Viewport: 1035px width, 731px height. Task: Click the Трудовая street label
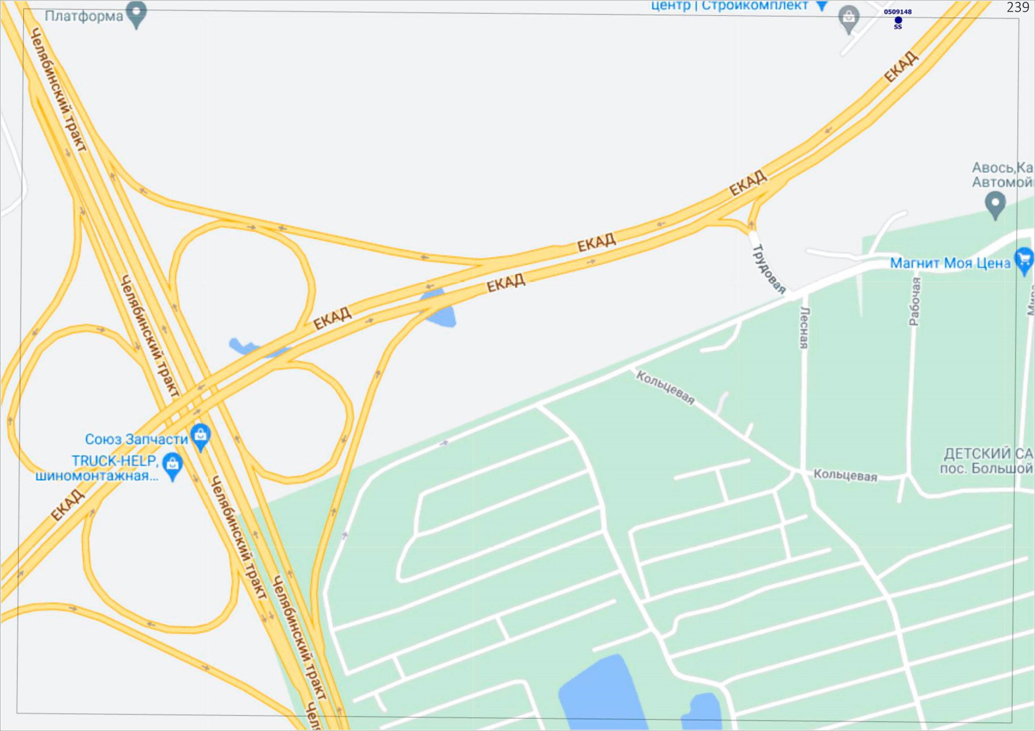[x=768, y=269]
